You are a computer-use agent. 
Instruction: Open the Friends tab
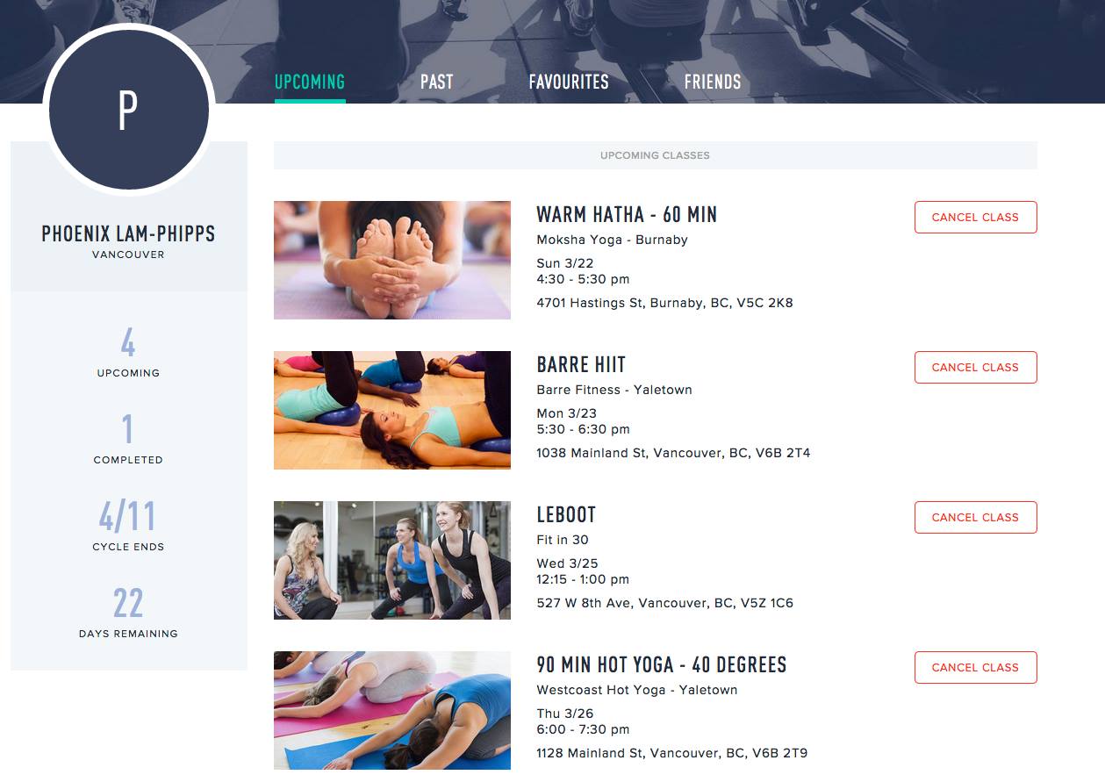[x=713, y=82]
